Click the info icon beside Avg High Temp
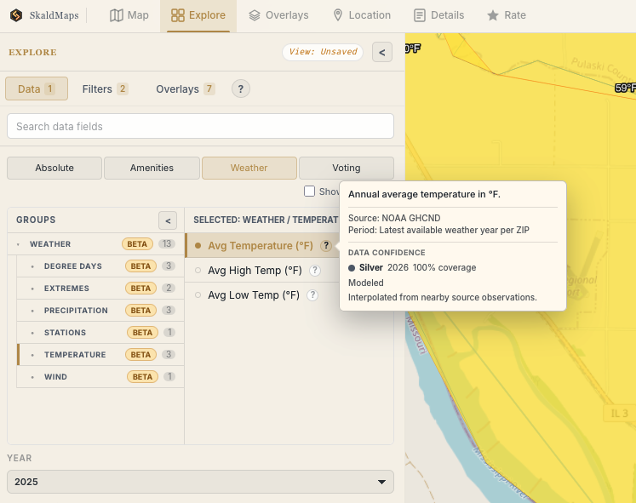 pos(315,271)
